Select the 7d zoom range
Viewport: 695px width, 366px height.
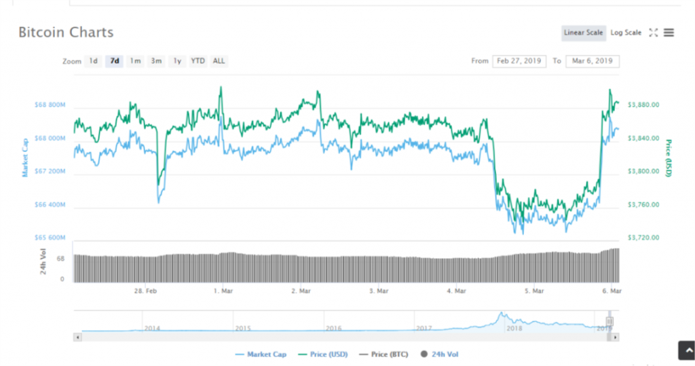(115, 61)
